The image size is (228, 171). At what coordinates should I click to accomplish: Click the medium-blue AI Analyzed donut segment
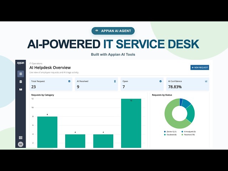click(x=186, y=103)
